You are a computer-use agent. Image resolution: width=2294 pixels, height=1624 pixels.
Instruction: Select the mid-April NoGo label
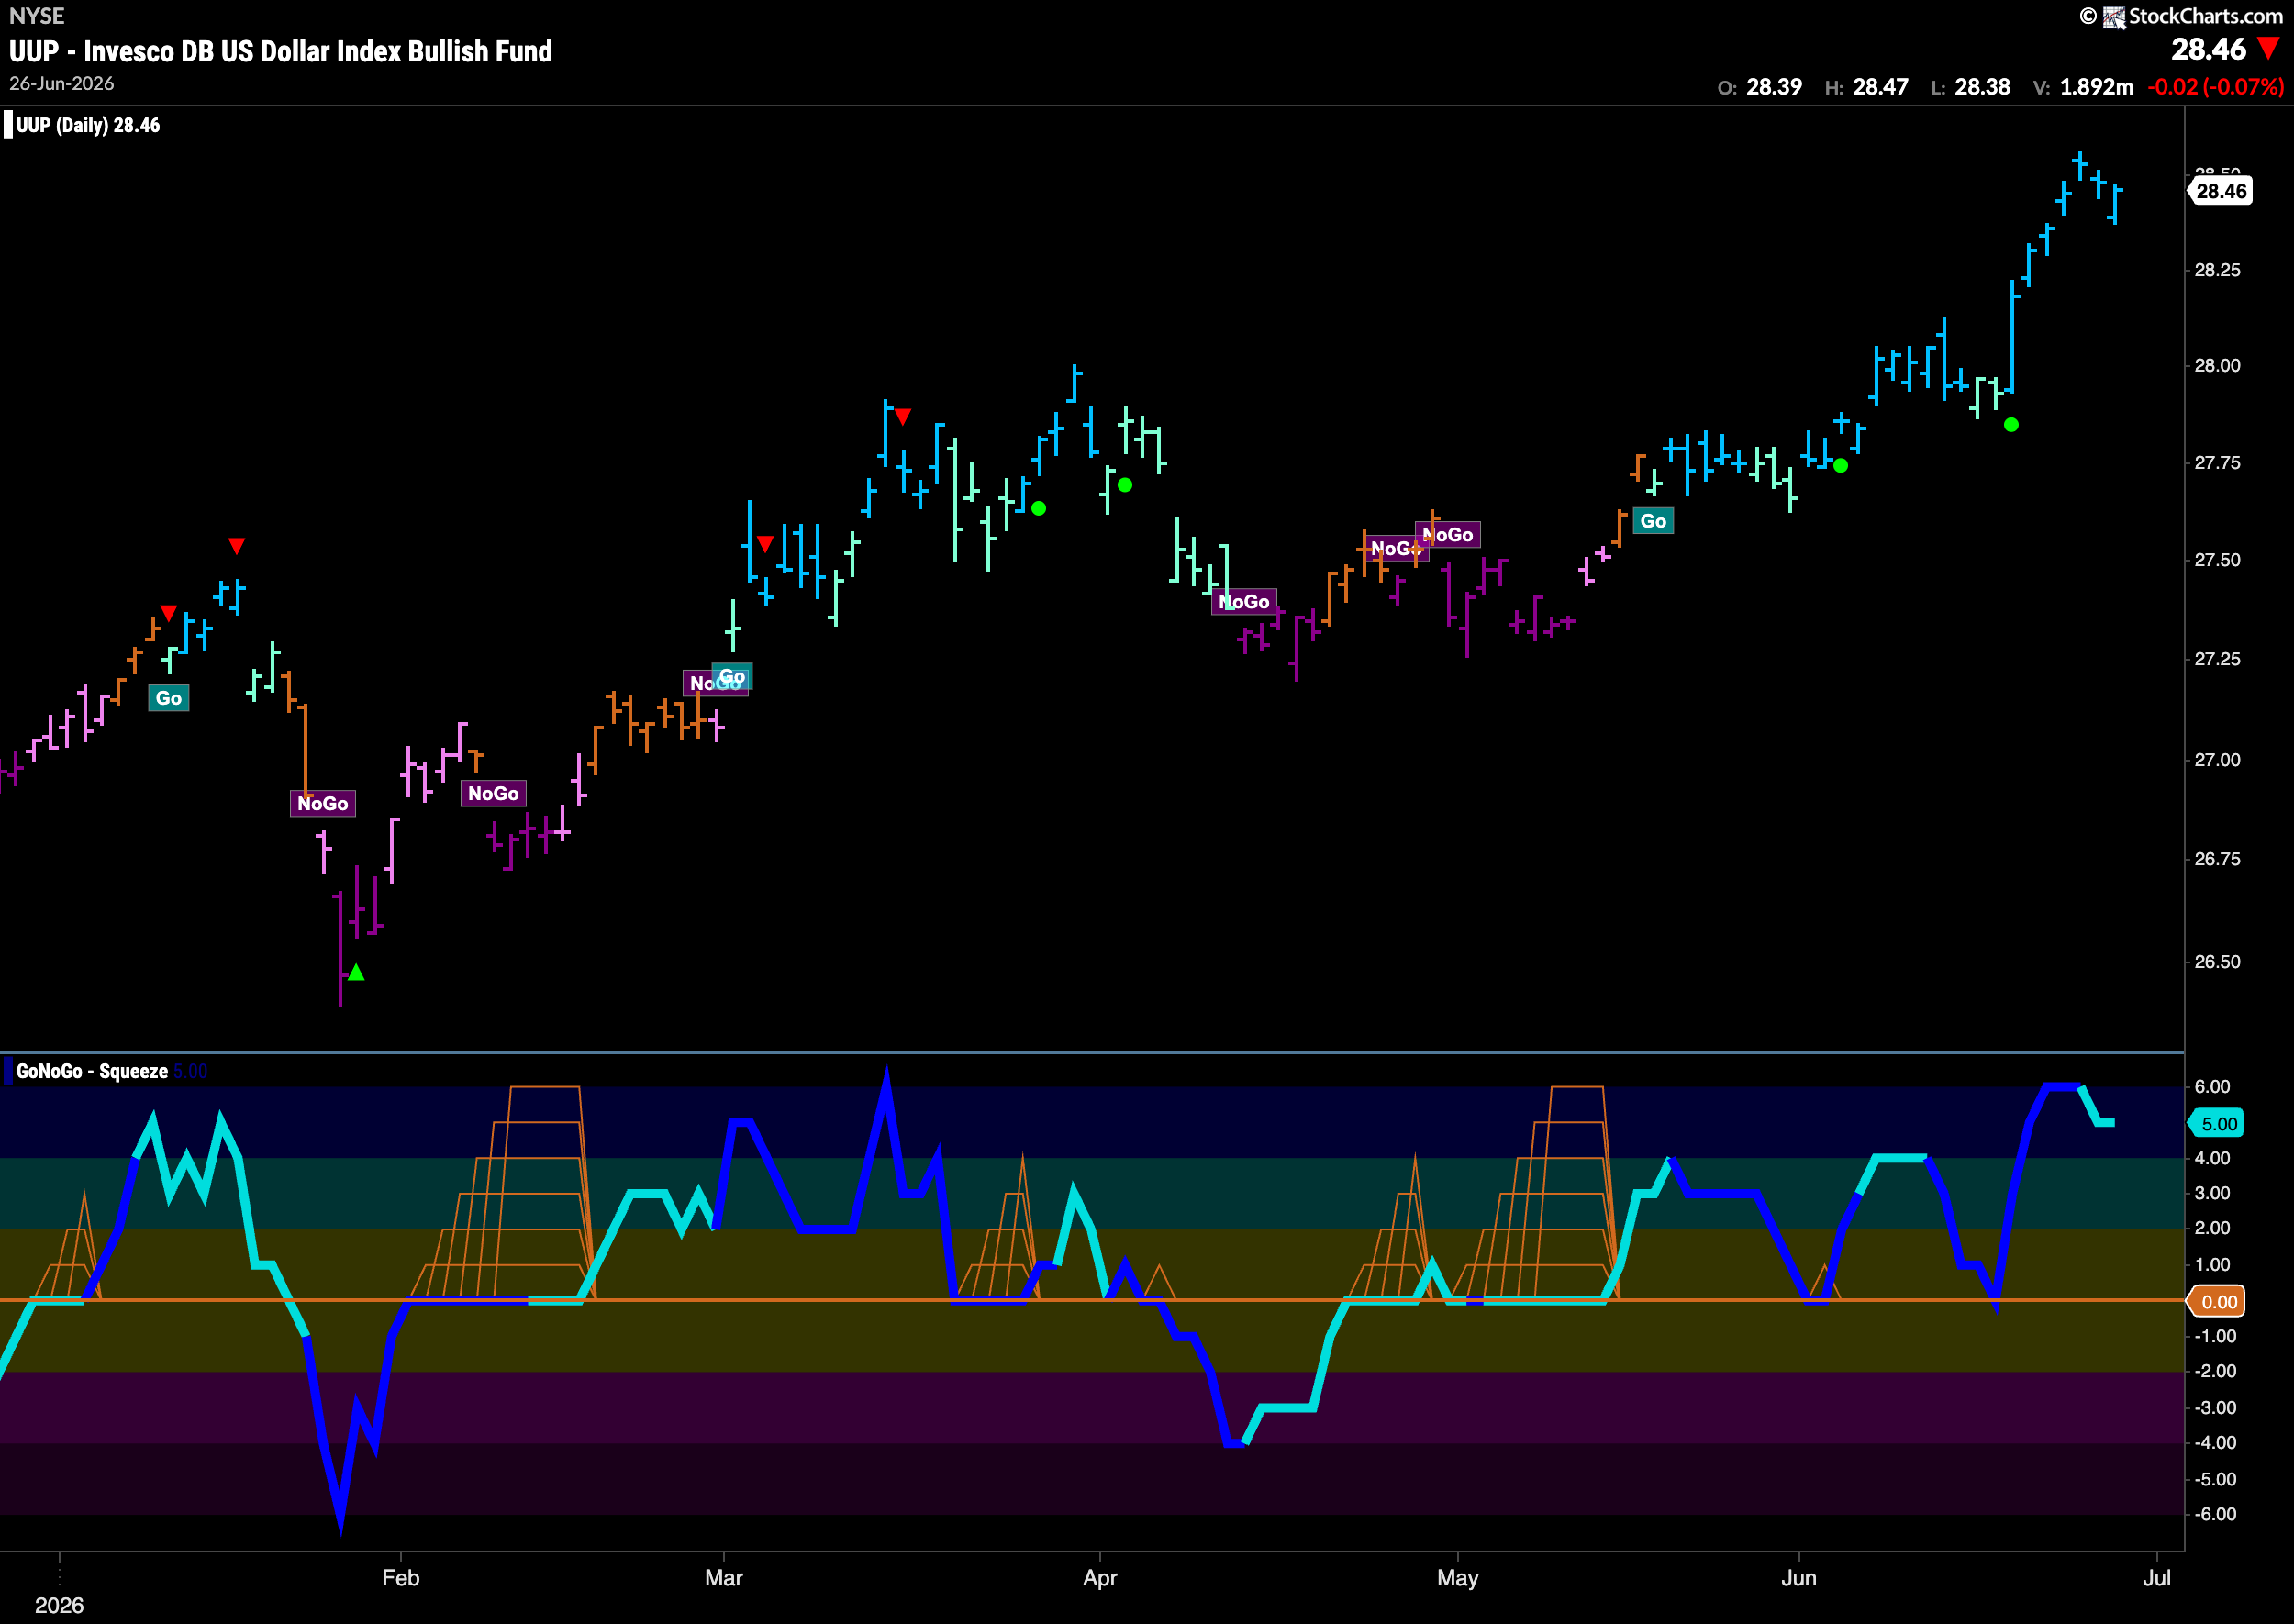tap(1244, 602)
